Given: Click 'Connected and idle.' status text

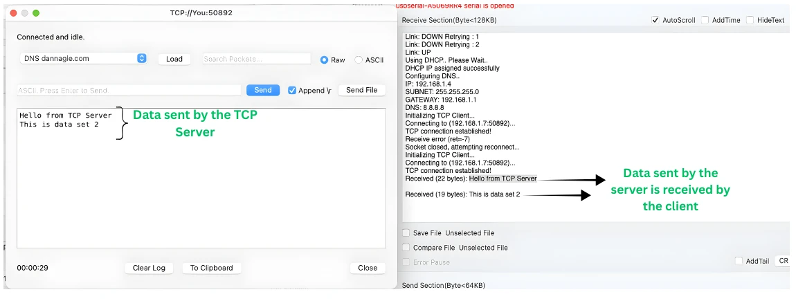Looking at the screenshot, I should click(51, 37).
